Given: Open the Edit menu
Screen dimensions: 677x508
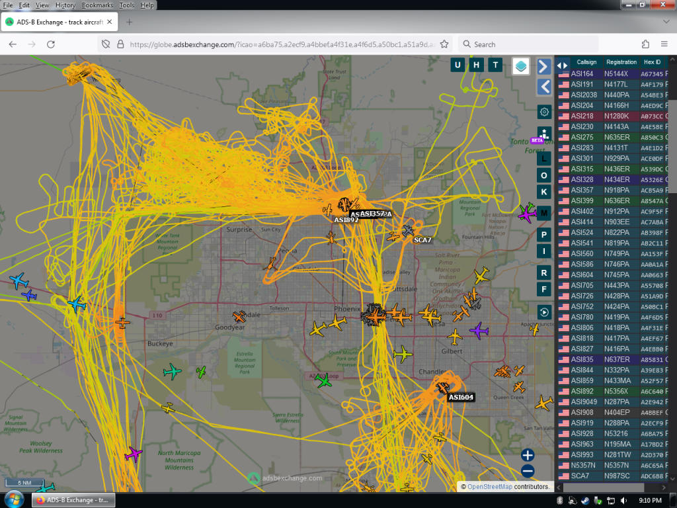Looking at the screenshot, I should click(24, 5).
